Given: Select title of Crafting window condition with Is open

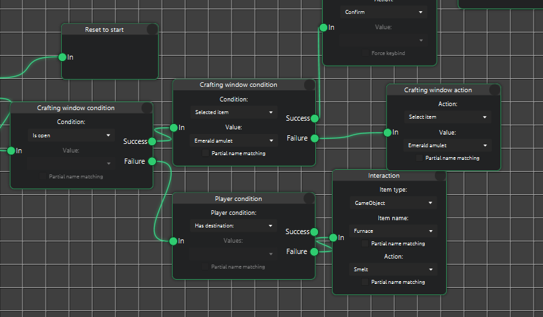Looking at the screenshot, I should (x=76, y=108).
